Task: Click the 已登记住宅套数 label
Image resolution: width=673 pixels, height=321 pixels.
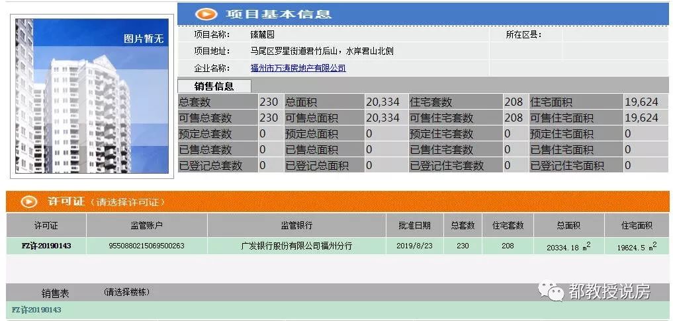Action: [447, 165]
